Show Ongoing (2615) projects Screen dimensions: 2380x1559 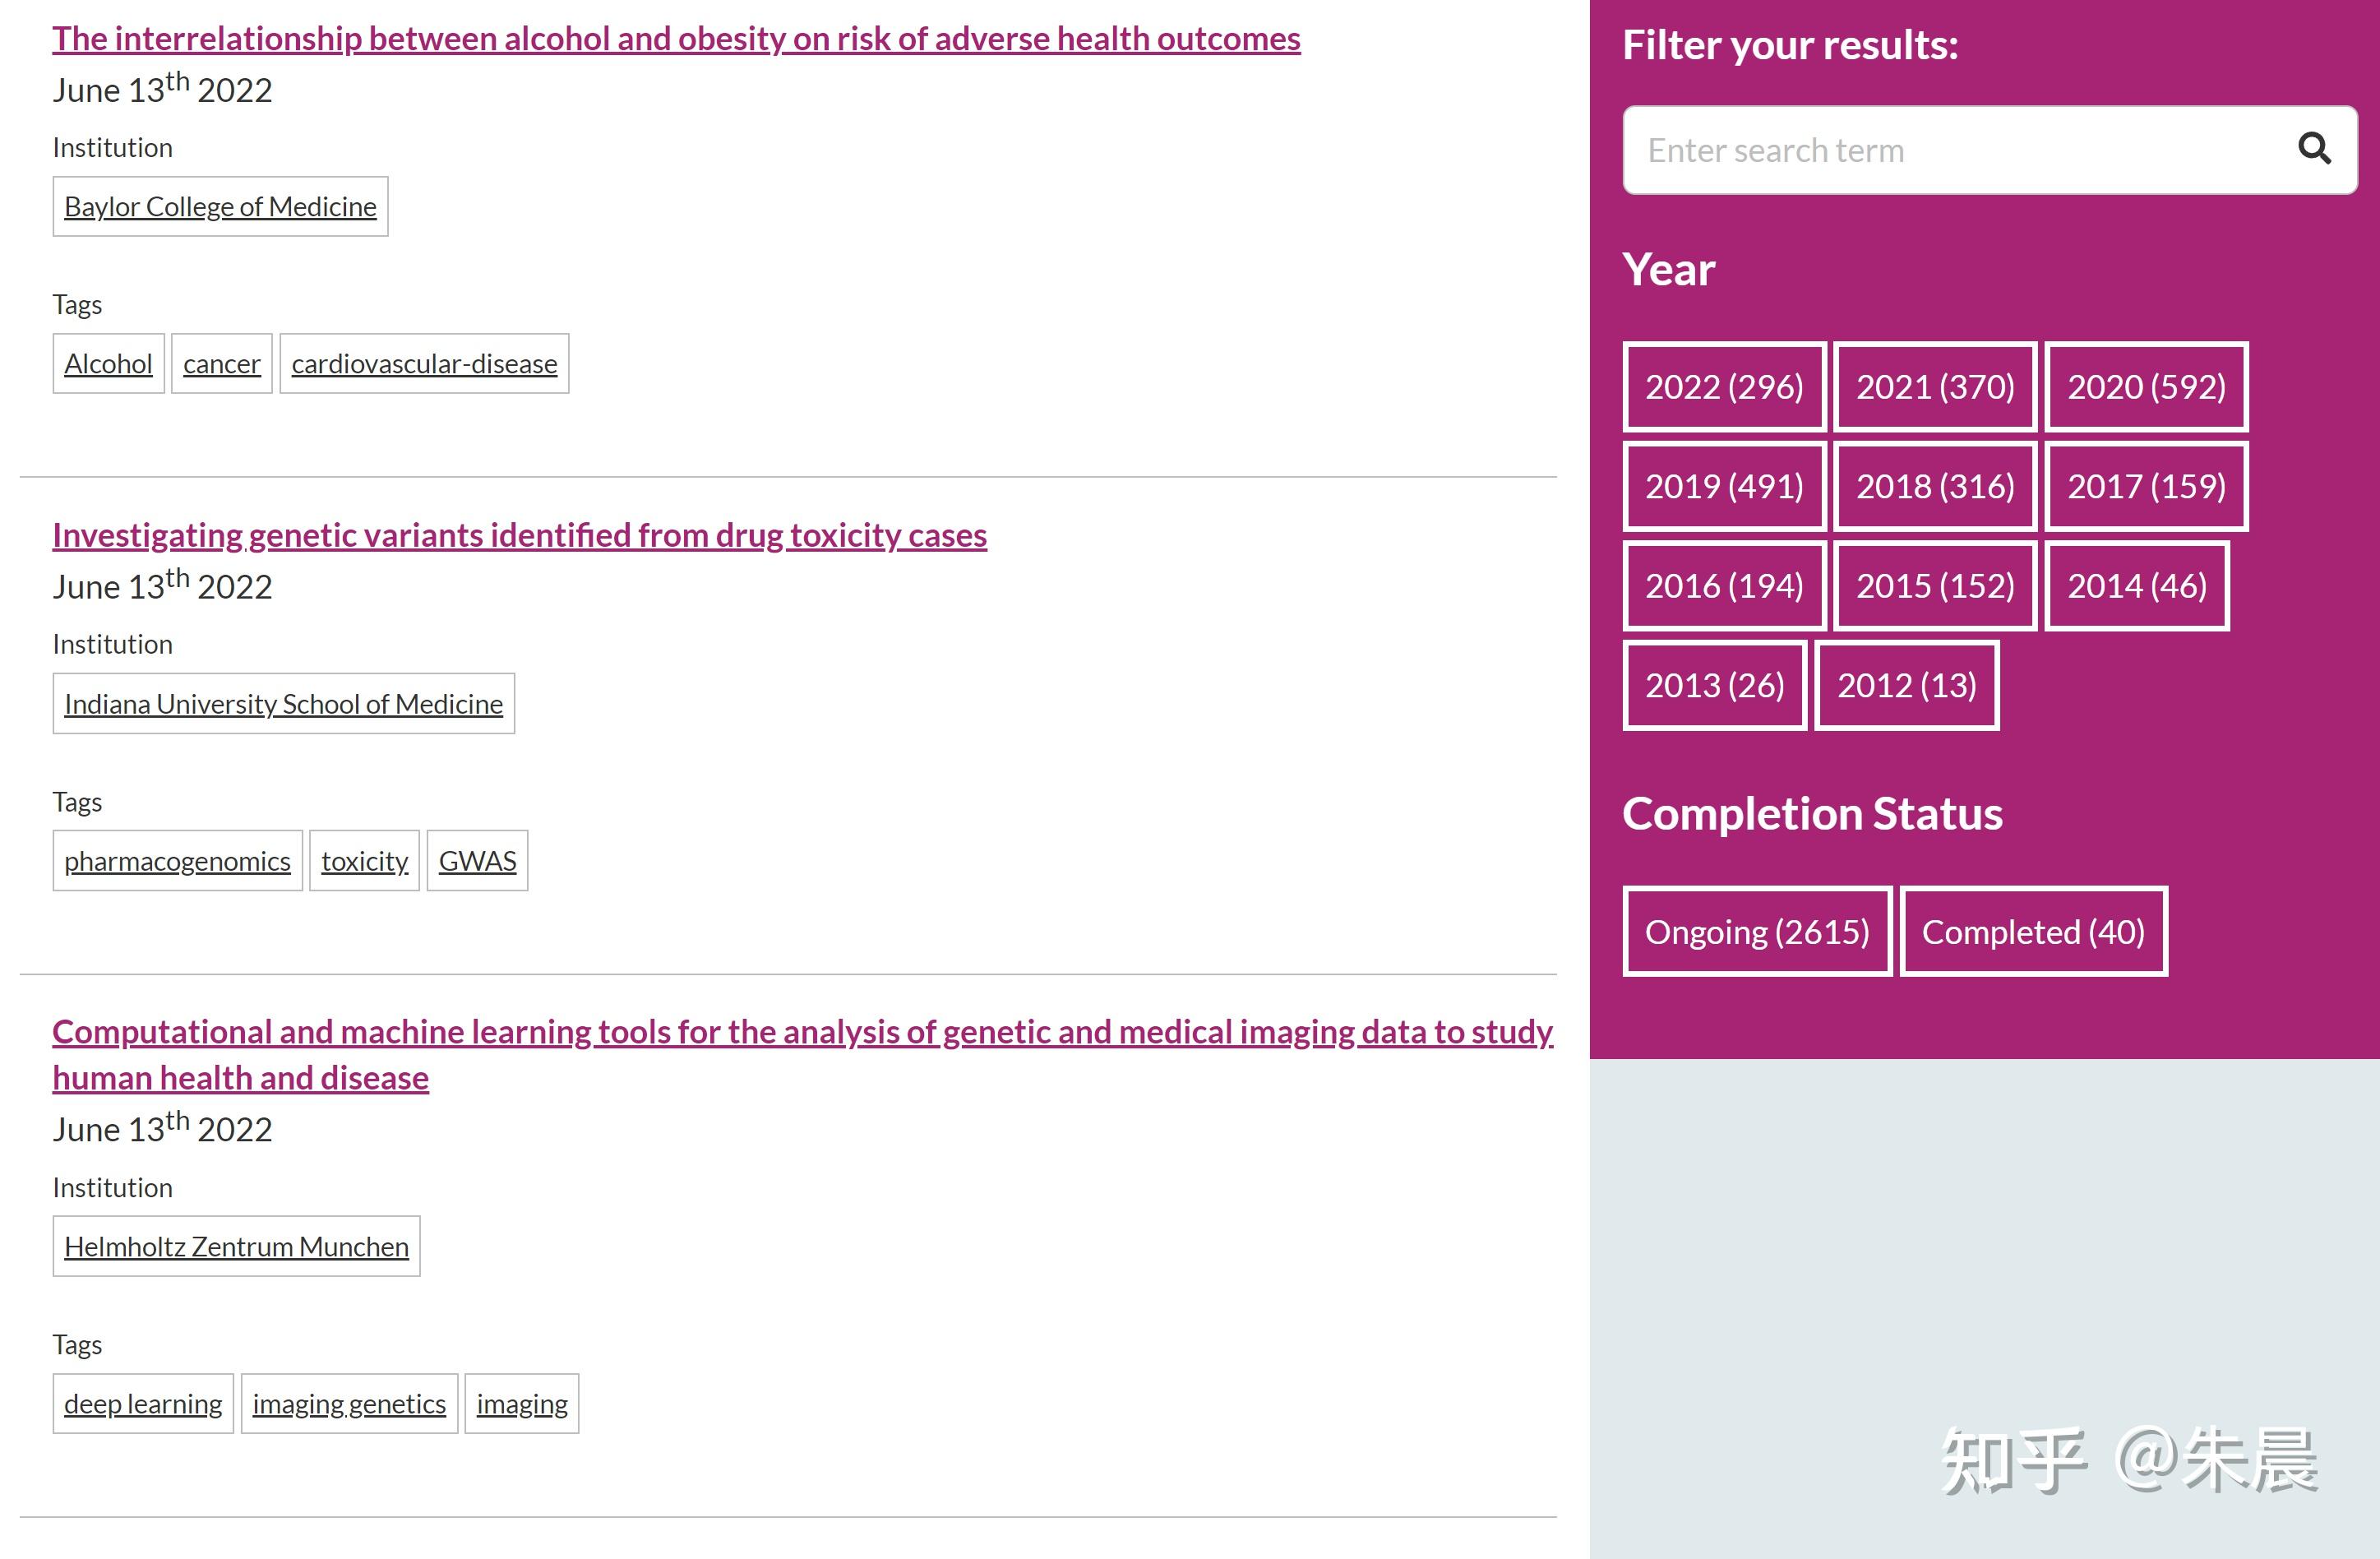[1756, 932]
